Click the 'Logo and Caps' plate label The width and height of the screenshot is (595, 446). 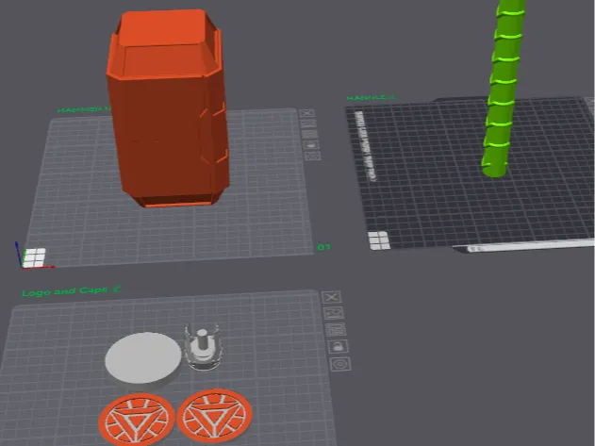point(64,291)
